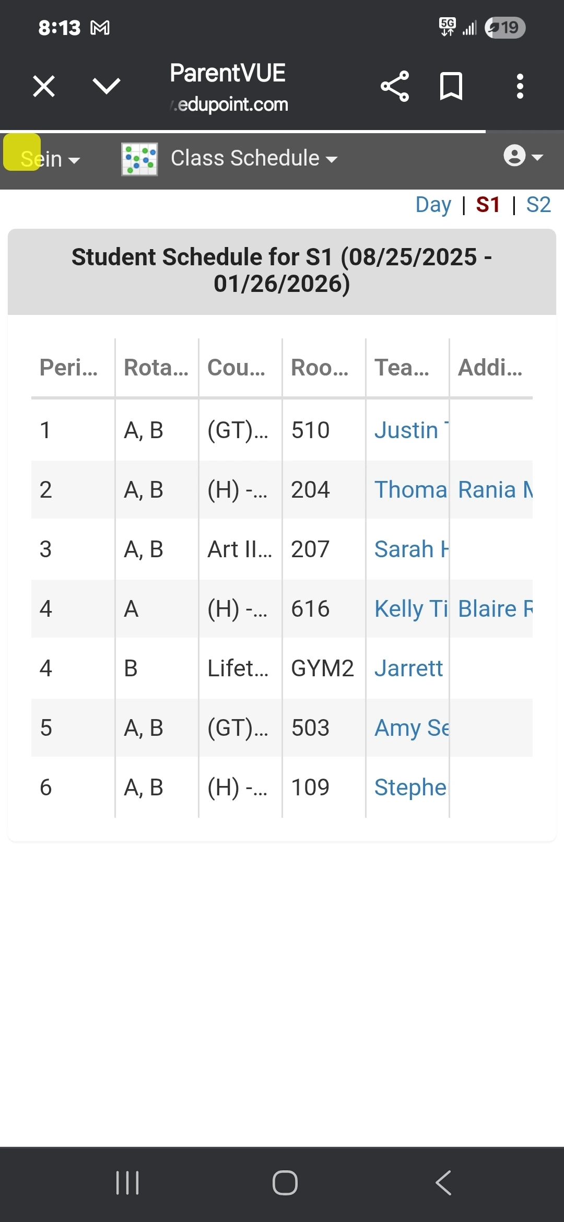The height and width of the screenshot is (1222, 564).
Task: Switch to the S2 semester tab
Action: pyautogui.click(x=538, y=205)
